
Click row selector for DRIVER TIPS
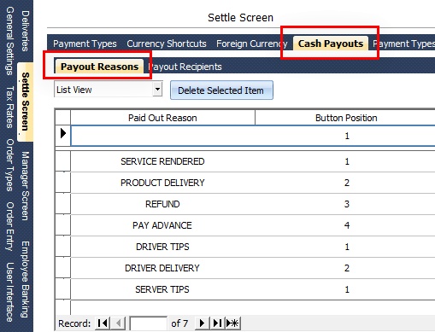pos(63,247)
